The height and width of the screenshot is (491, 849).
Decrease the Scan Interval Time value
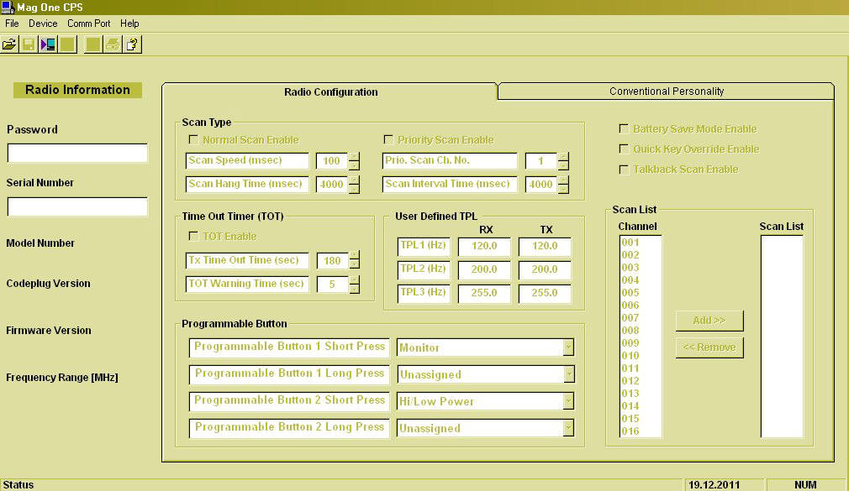click(x=563, y=189)
